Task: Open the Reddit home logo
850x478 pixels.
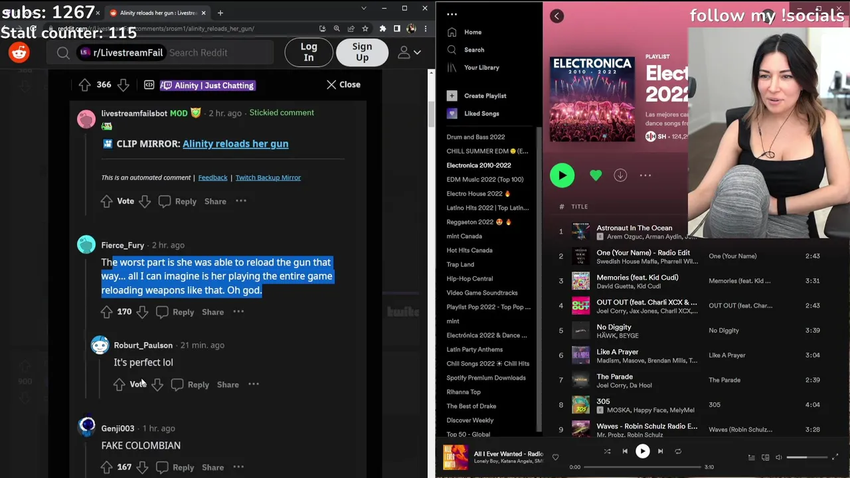Action: pyautogui.click(x=19, y=52)
